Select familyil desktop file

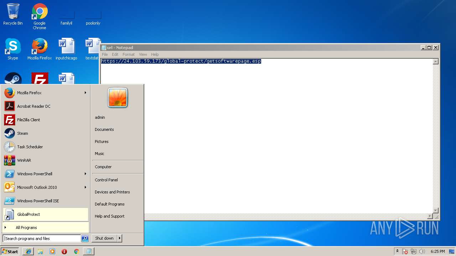66,17
